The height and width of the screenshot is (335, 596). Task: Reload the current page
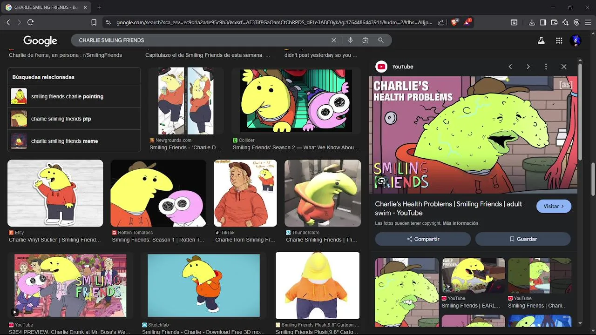coord(30,22)
